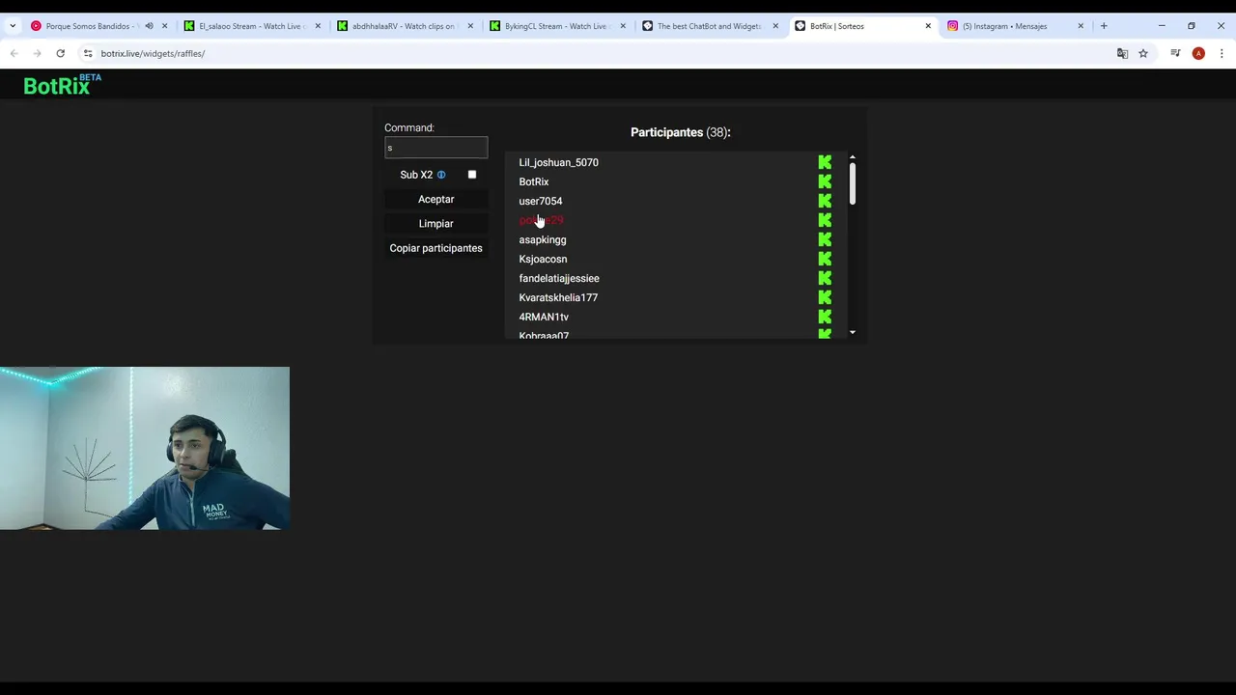Image resolution: width=1236 pixels, height=695 pixels.
Task: Click Kick icon beside Kvaratskhelia177
Action: [825, 297]
